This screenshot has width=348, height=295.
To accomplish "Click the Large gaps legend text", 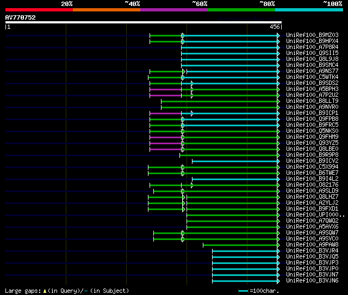I will (x=23, y=291).
